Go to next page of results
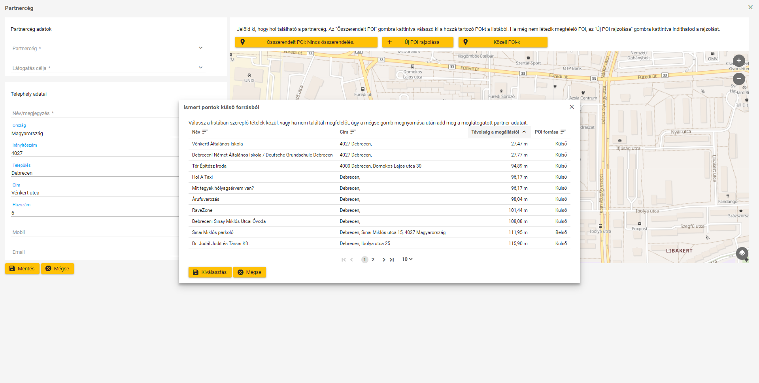This screenshot has height=383, width=759. 383,260
